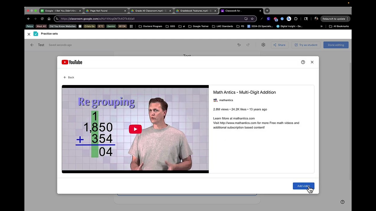The image size is (376, 211).
Task: Close the Practice sets panel
Action: (x=29, y=34)
